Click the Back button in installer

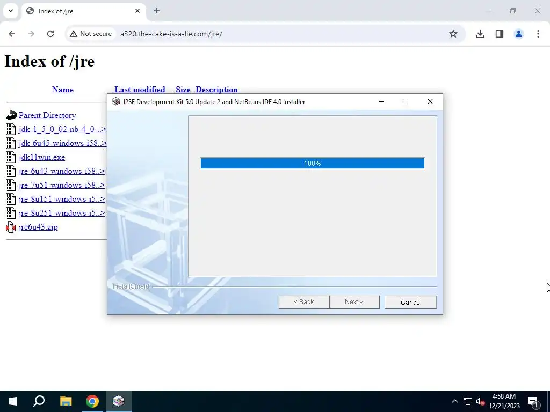[304, 302]
